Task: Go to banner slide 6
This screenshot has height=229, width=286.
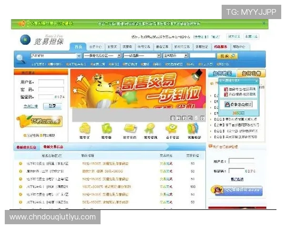Action: click(x=202, y=118)
